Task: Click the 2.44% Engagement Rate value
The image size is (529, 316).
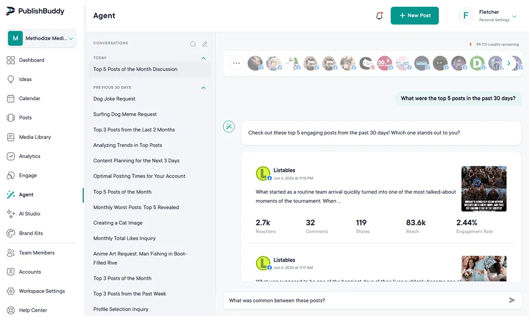Action: [466, 223]
